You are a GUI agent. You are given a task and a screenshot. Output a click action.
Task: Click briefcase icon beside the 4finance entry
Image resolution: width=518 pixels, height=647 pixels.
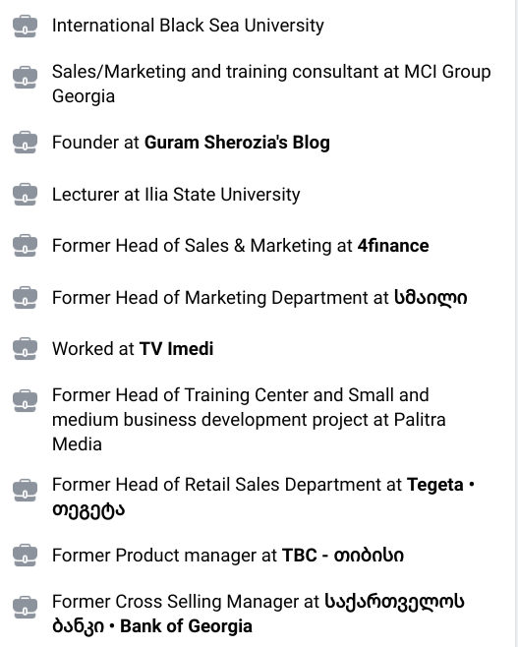click(x=26, y=246)
